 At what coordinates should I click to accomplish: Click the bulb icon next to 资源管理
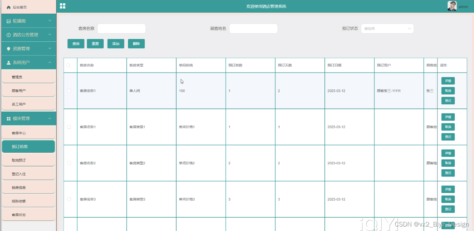coord(9,49)
